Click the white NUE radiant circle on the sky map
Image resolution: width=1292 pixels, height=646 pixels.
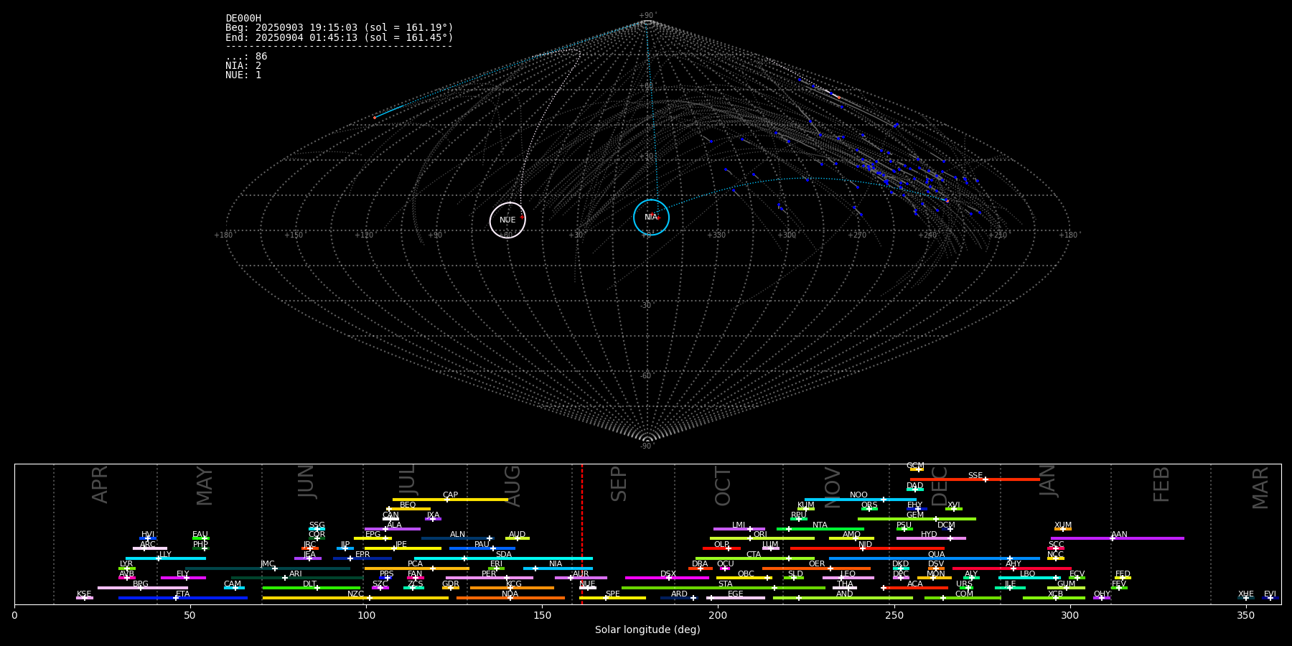tap(507, 220)
